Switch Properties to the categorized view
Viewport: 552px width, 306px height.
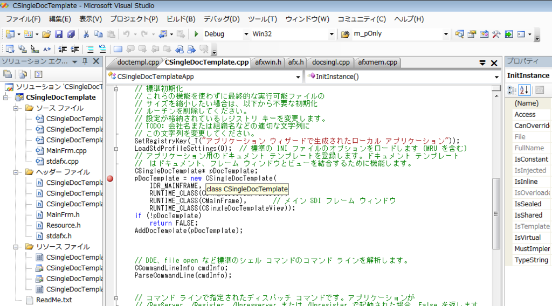click(512, 90)
